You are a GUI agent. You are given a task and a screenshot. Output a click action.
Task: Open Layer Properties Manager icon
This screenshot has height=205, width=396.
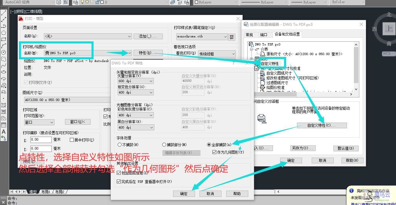point(76,2)
